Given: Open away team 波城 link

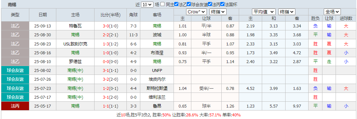Looking at the screenshot, I should (x=157, y=35).
